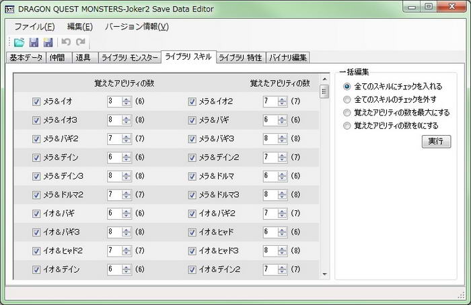Increase メラ&イオ ability count with up arrow
Screen dimensions: 471x305
point(126,99)
